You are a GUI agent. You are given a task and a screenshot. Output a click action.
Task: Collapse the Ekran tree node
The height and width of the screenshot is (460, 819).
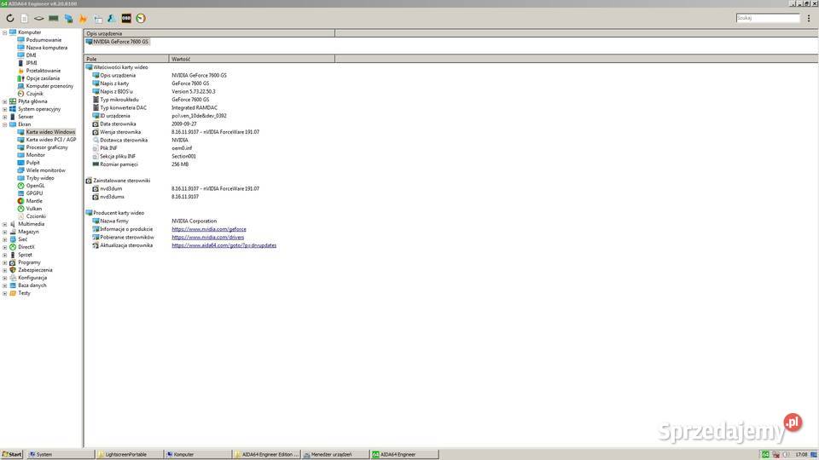(5, 124)
